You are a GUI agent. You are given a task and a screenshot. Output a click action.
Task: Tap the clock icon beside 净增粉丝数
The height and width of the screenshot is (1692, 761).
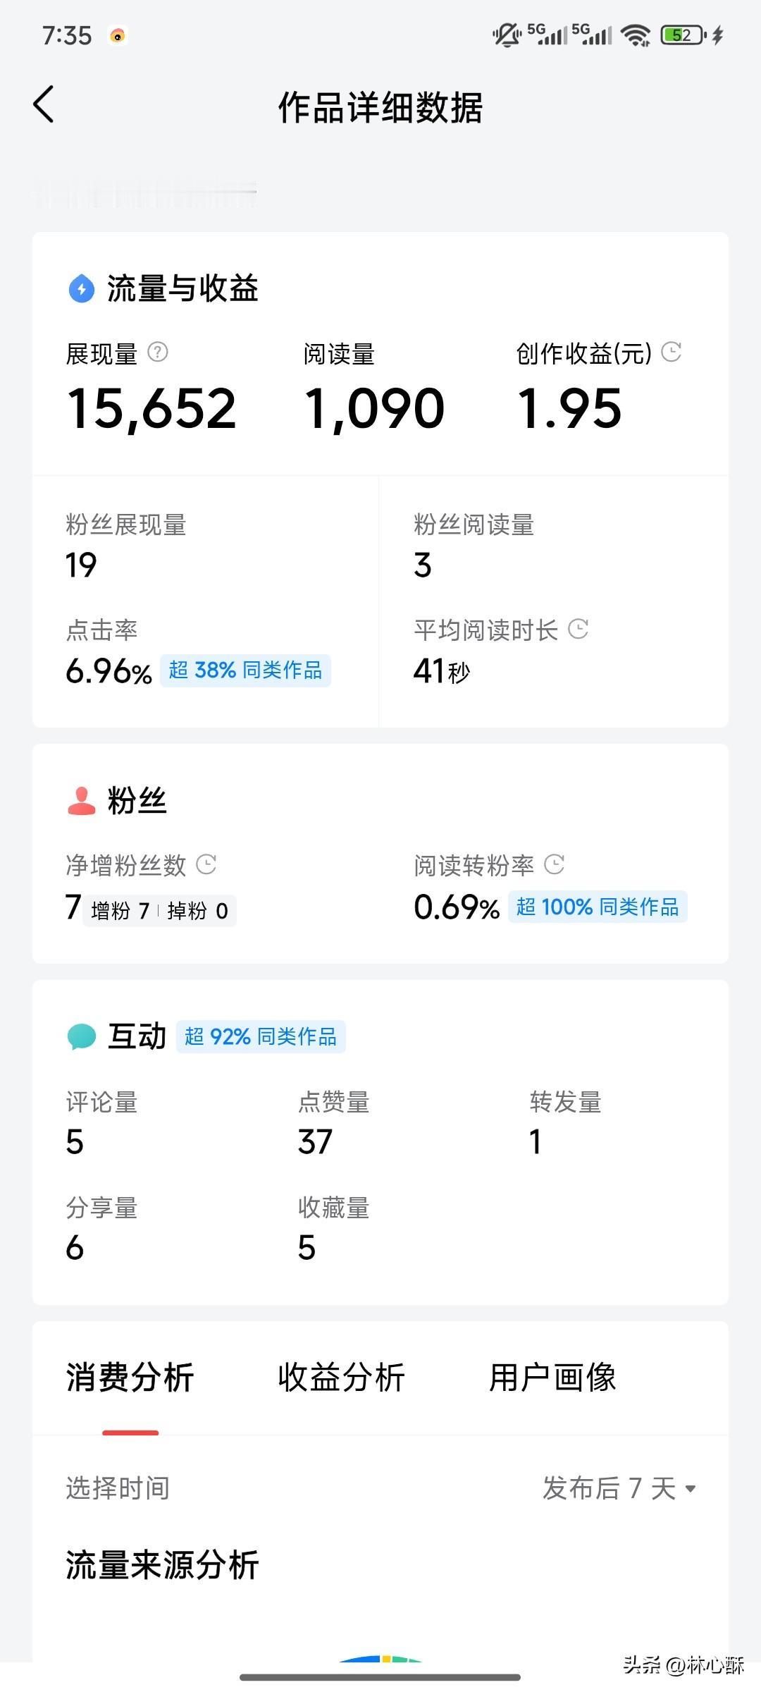(206, 864)
